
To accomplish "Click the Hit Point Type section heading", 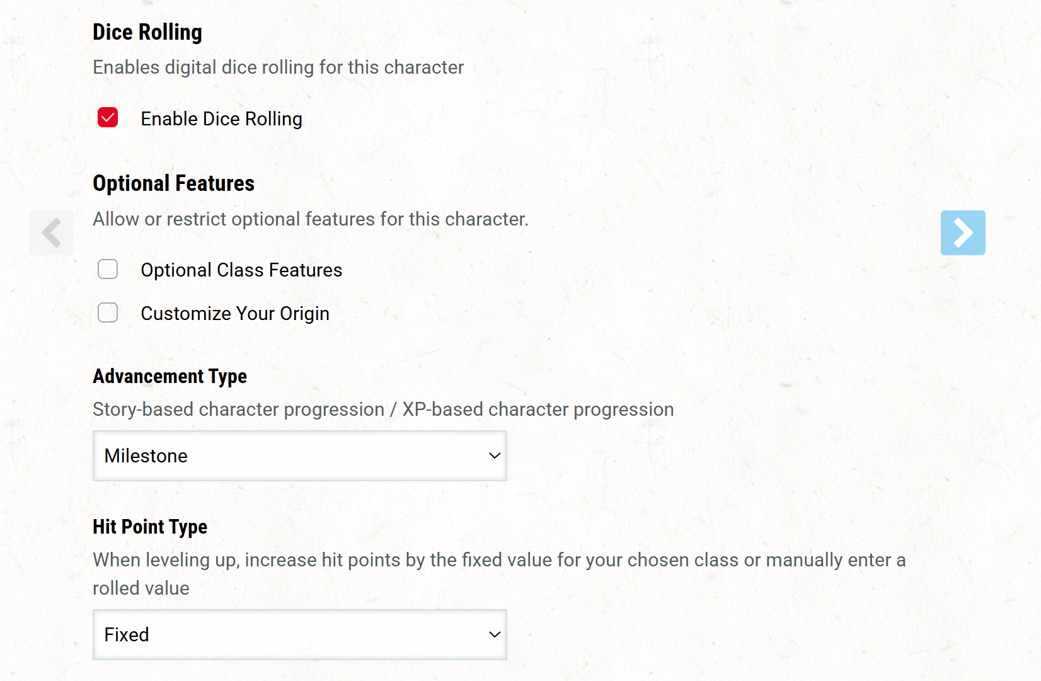I will (150, 527).
